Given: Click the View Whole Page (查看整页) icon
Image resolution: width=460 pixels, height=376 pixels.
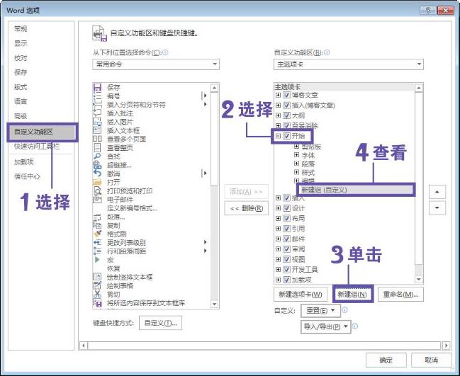Looking at the screenshot, I should 97,147.
